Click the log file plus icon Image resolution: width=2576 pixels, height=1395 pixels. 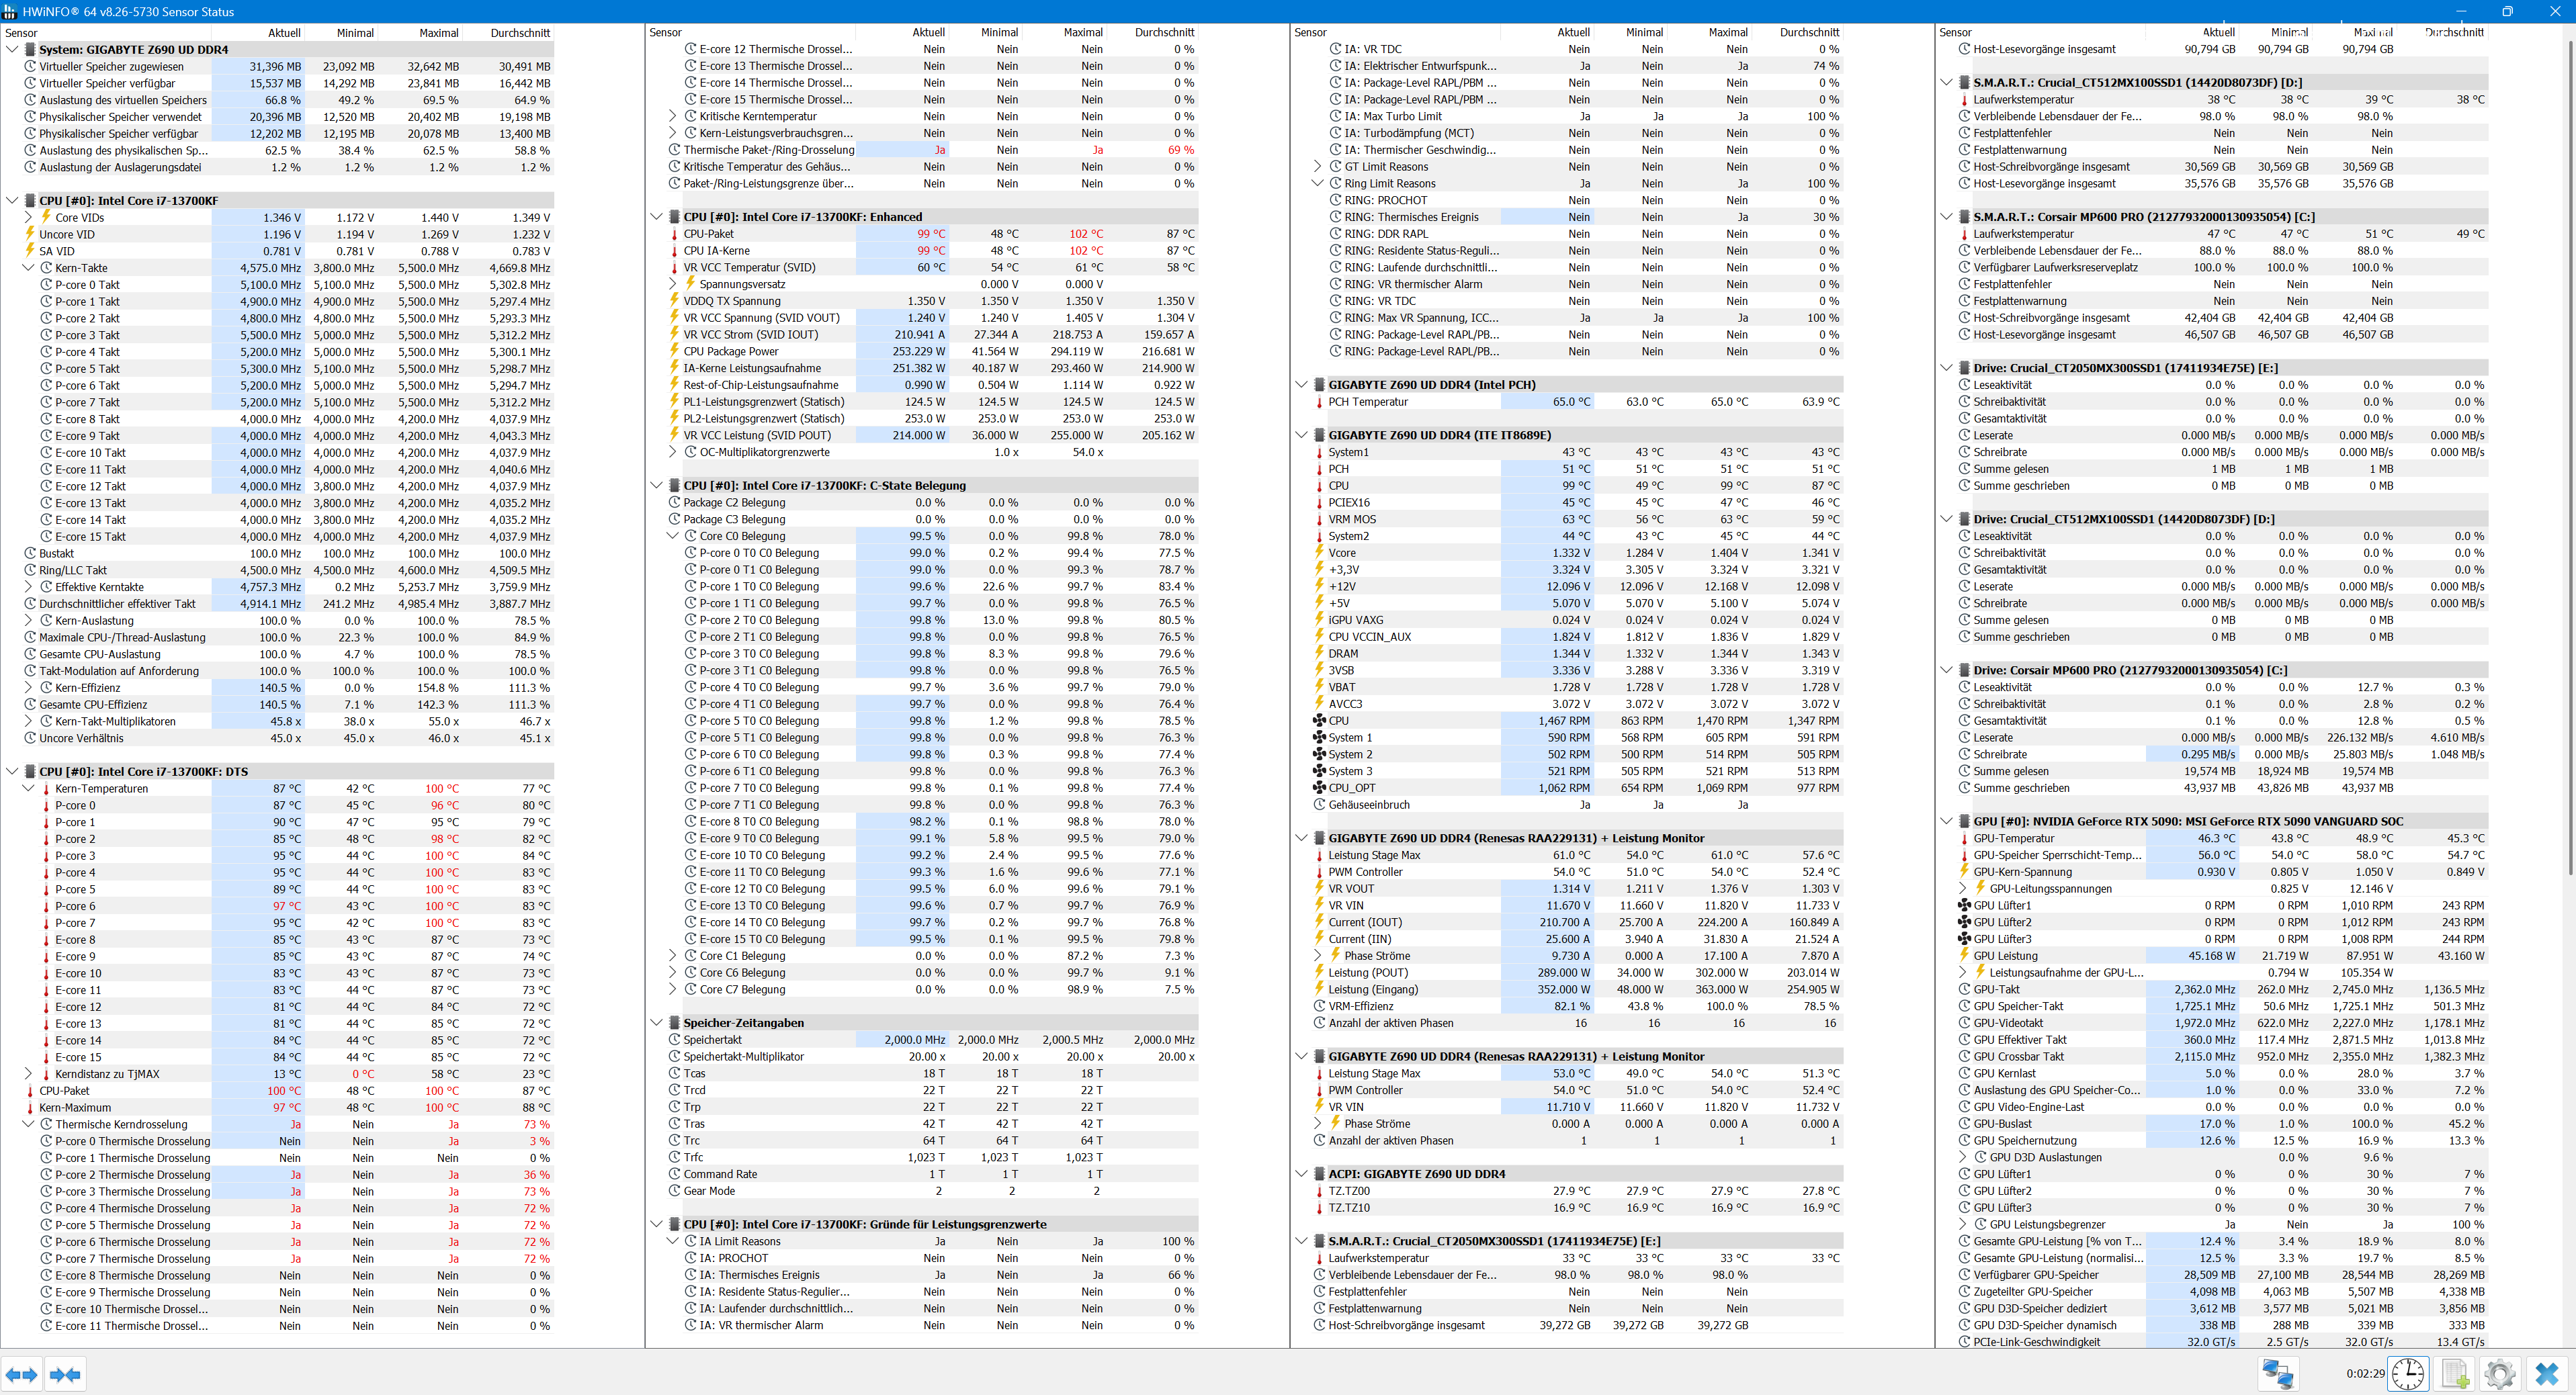point(2454,1374)
